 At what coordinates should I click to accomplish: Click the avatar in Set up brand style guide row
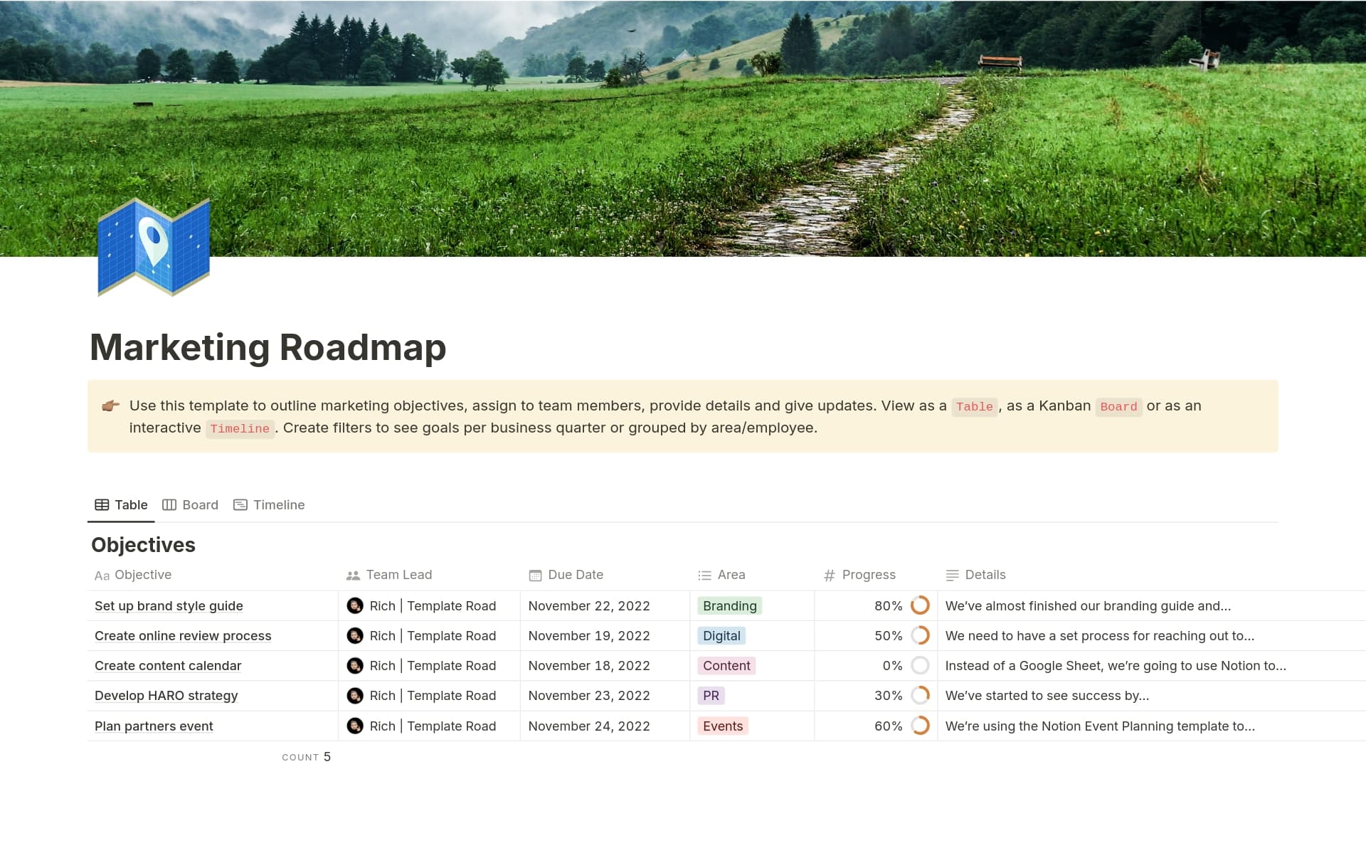355,606
